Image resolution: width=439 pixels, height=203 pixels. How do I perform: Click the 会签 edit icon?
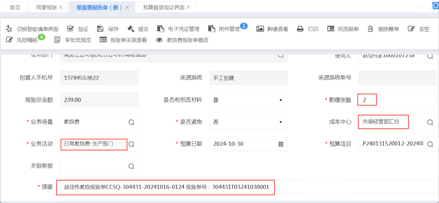click(411, 29)
